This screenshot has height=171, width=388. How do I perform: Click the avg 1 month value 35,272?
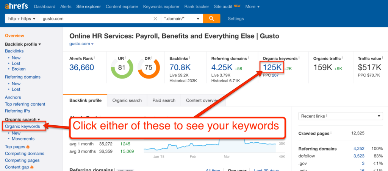(x=105, y=144)
